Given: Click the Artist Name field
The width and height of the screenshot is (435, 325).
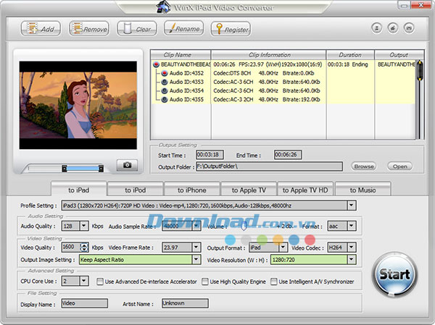Looking at the screenshot, I should click(186, 303).
